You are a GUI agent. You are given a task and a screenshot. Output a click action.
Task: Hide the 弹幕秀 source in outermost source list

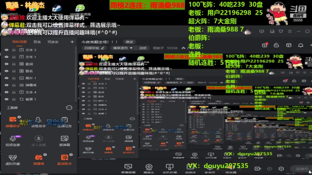tap(7, 85)
